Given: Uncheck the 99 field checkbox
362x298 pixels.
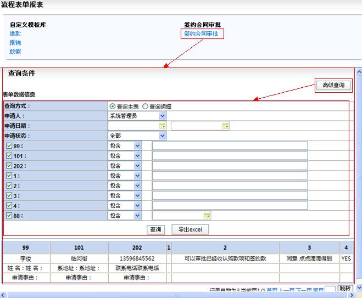Looking at the screenshot, I should click(x=9, y=146).
